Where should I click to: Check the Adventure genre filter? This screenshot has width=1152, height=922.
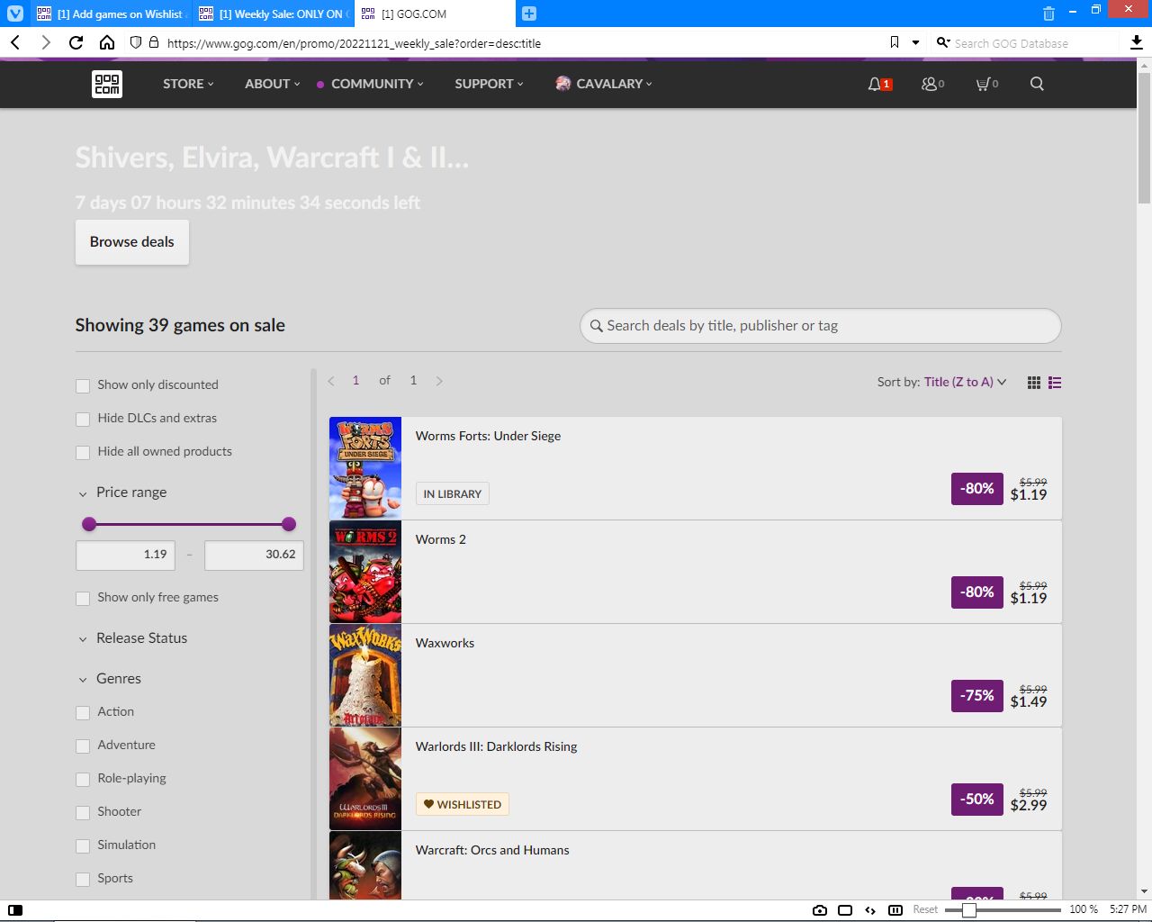click(83, 746)
